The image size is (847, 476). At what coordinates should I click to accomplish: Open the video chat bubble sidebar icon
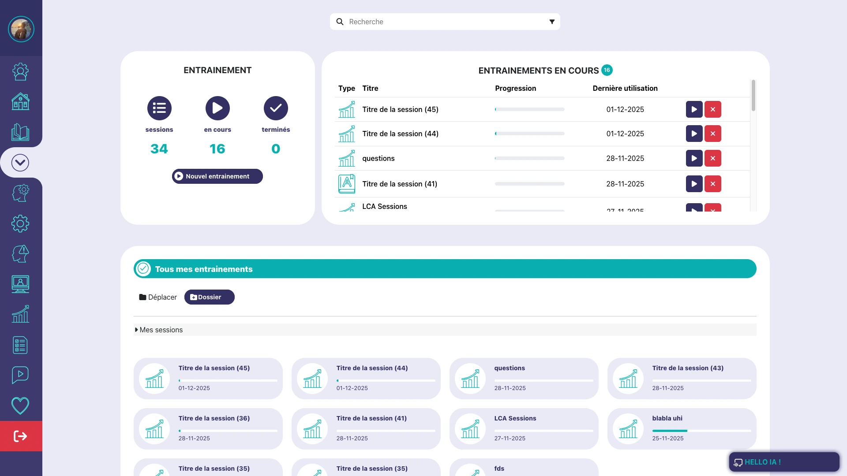pyautogui.click(x=20, y=375)
